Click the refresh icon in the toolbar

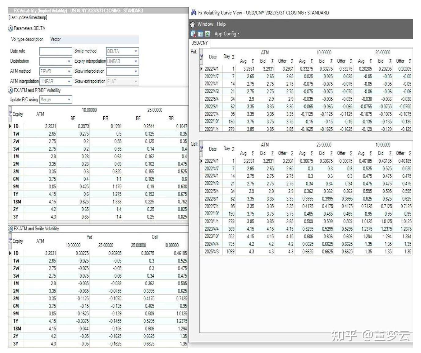tap(207, 34)
